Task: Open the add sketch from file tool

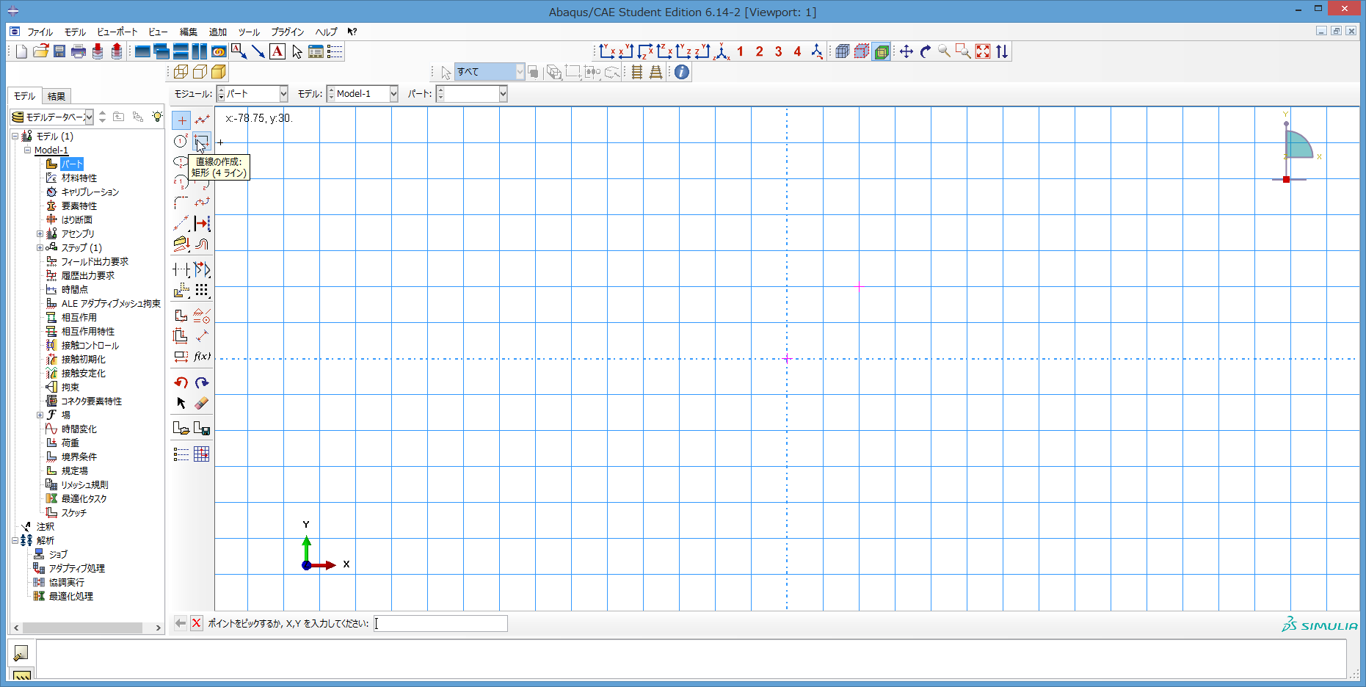Action: 181,428
